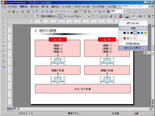Image resolution: width=155 pixels, height=116 pixels.
Task: Insert a chart using the chart icon
Action: tap(76, 11)
